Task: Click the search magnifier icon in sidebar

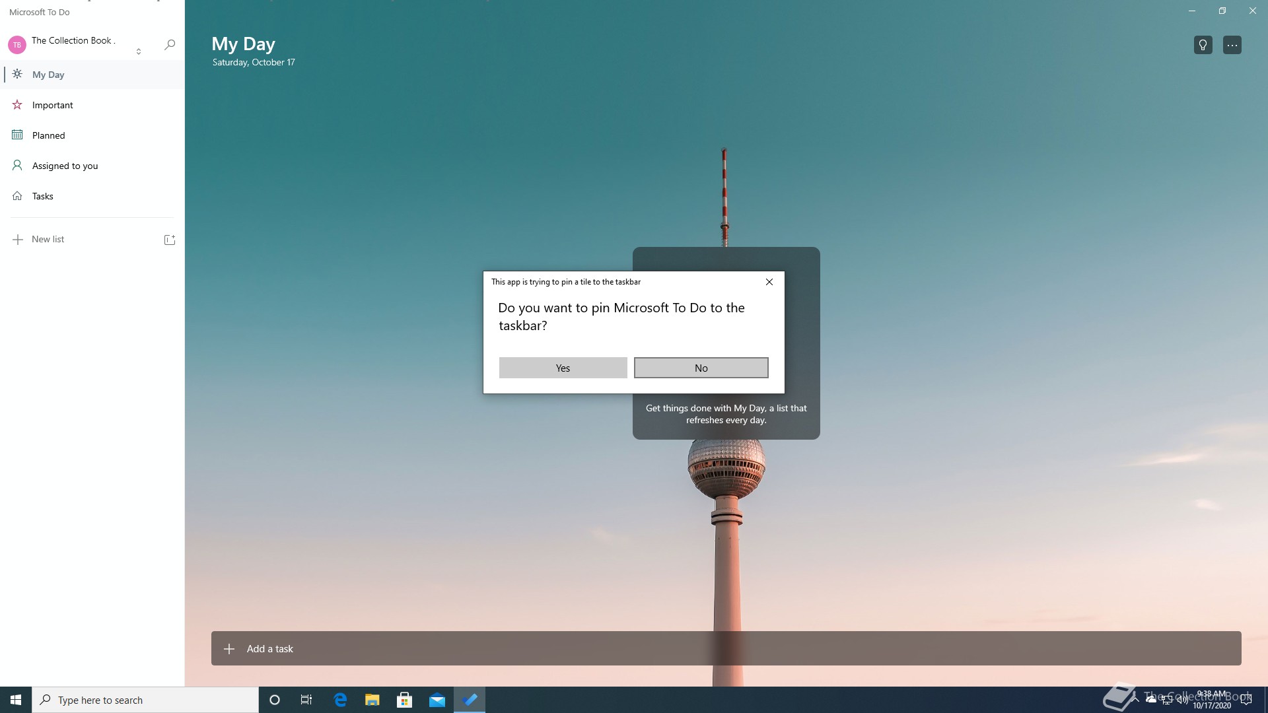Action: point(170,44)
